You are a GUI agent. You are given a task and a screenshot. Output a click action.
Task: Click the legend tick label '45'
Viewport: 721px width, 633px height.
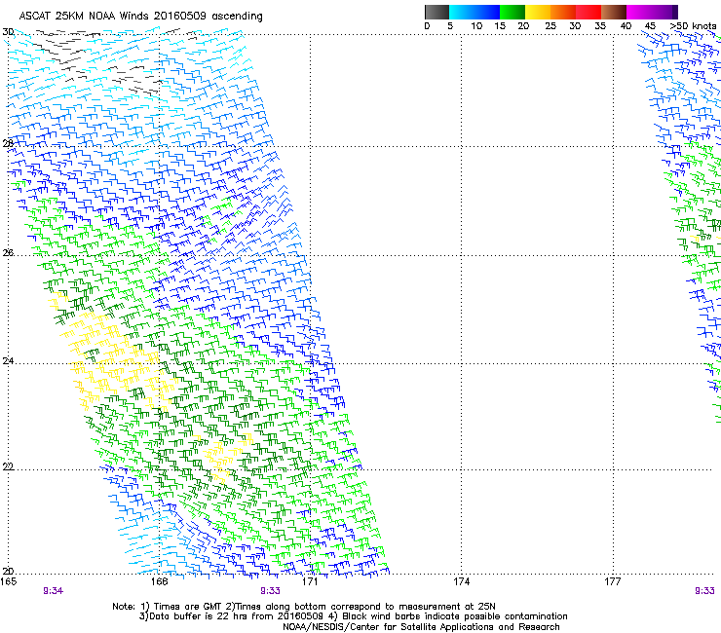point(650,25)
